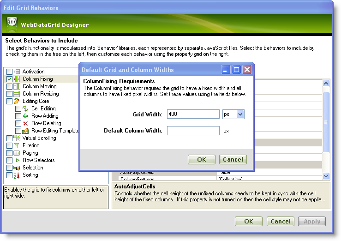Image resolution: width=341 pixels, height=241 pixels.
Task: Select the Sorting tree item label
Action: (x=30, y=175)
